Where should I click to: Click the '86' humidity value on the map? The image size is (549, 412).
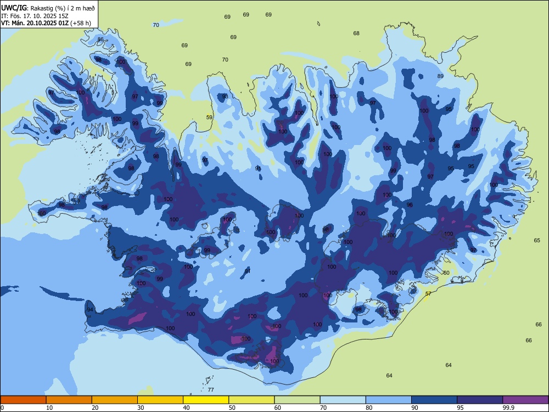[100, 39]
